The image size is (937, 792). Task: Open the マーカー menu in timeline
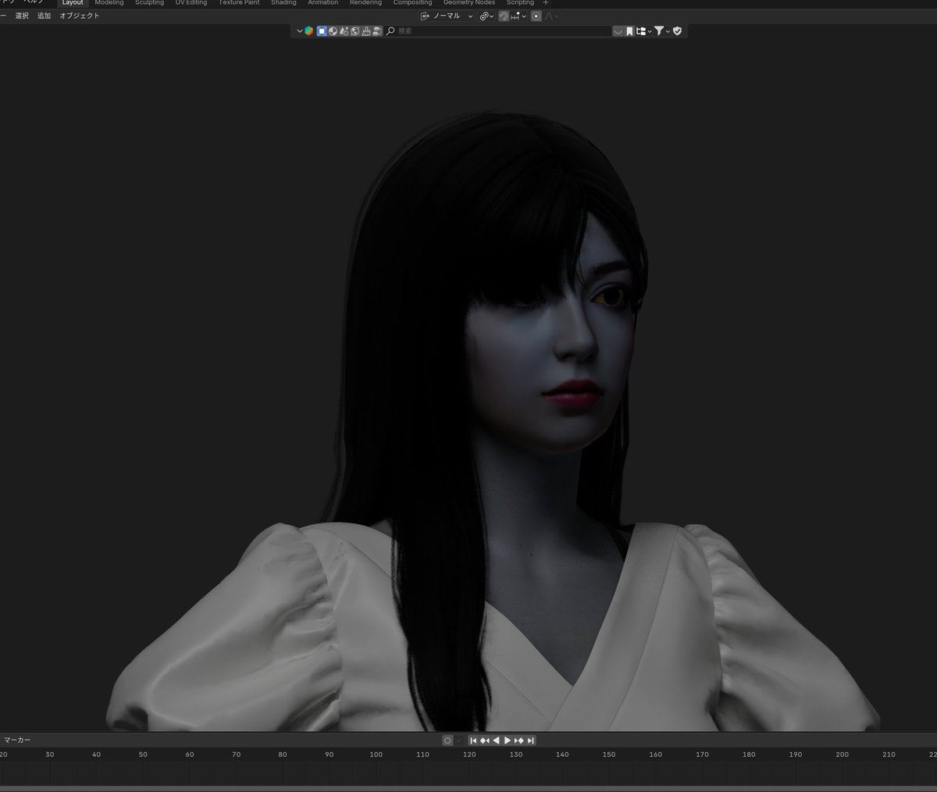17,740
